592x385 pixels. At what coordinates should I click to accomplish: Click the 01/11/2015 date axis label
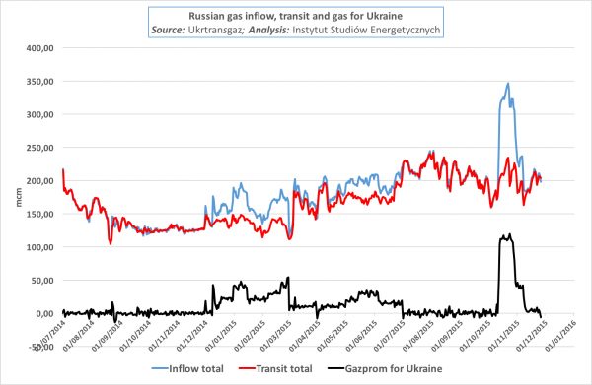[504, 335]
